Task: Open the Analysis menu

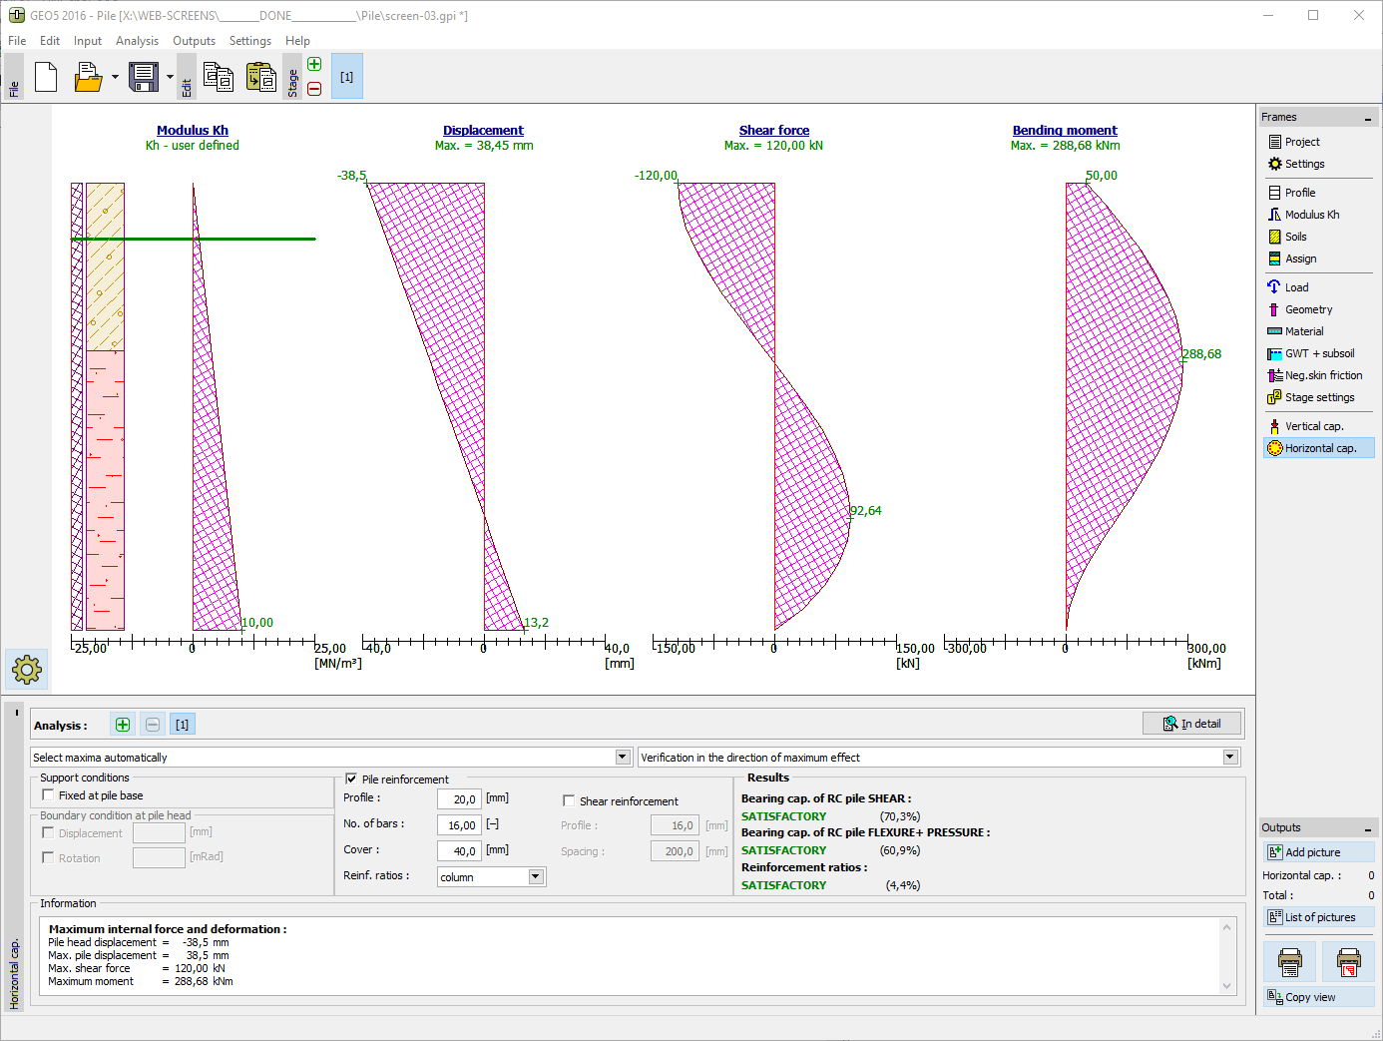Action: 137,41
